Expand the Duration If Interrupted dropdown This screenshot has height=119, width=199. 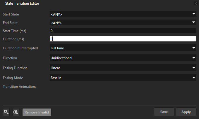pyautogui.click(x=123, y=48)
